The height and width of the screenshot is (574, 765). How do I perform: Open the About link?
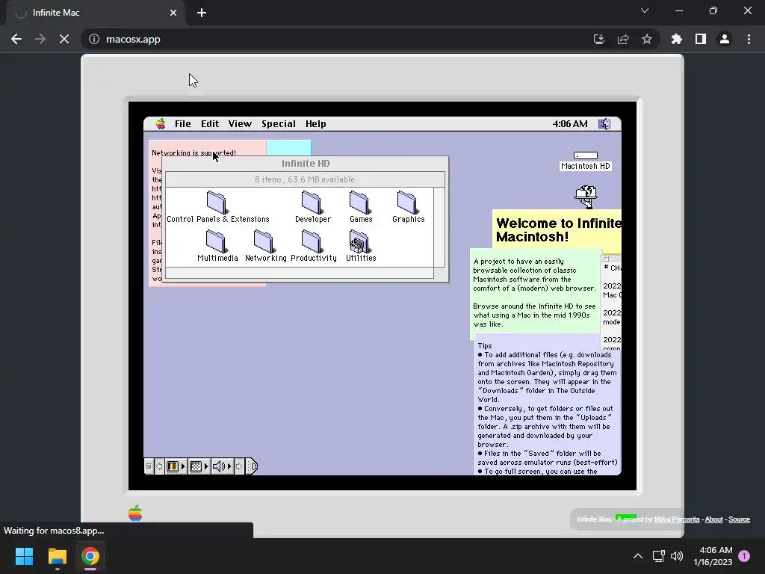(713, 519)
